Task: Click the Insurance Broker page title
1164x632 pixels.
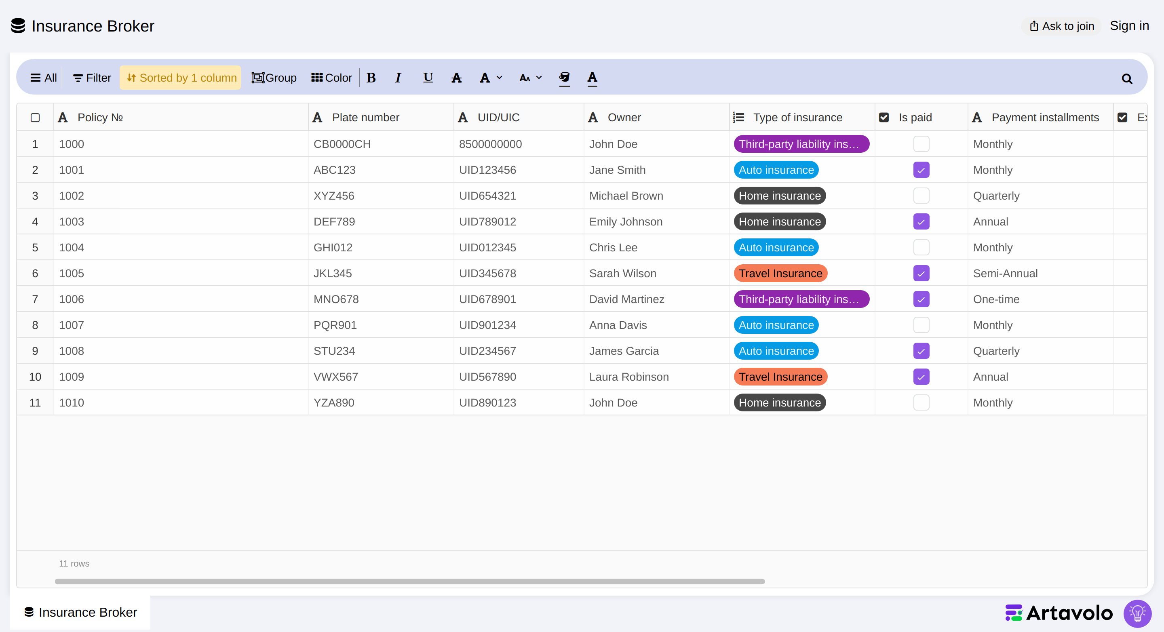Action: [93, 26]
